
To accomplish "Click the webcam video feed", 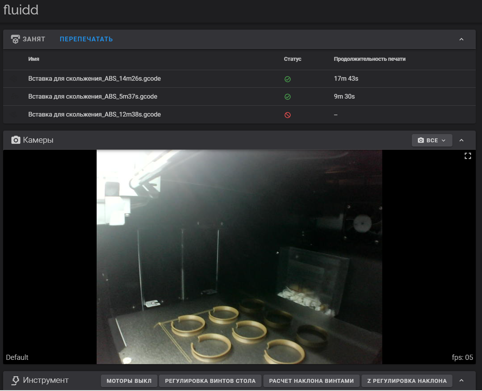I will point(239,257).
